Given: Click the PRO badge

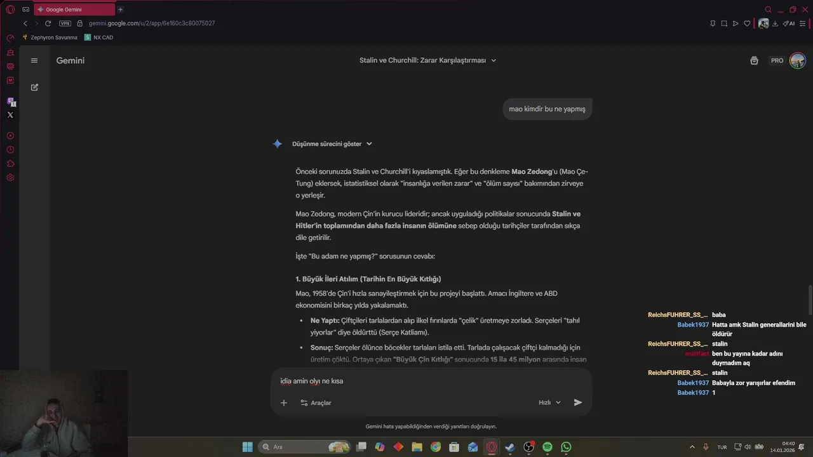Looking at the screenshot, I should click(x=777, y=60).
